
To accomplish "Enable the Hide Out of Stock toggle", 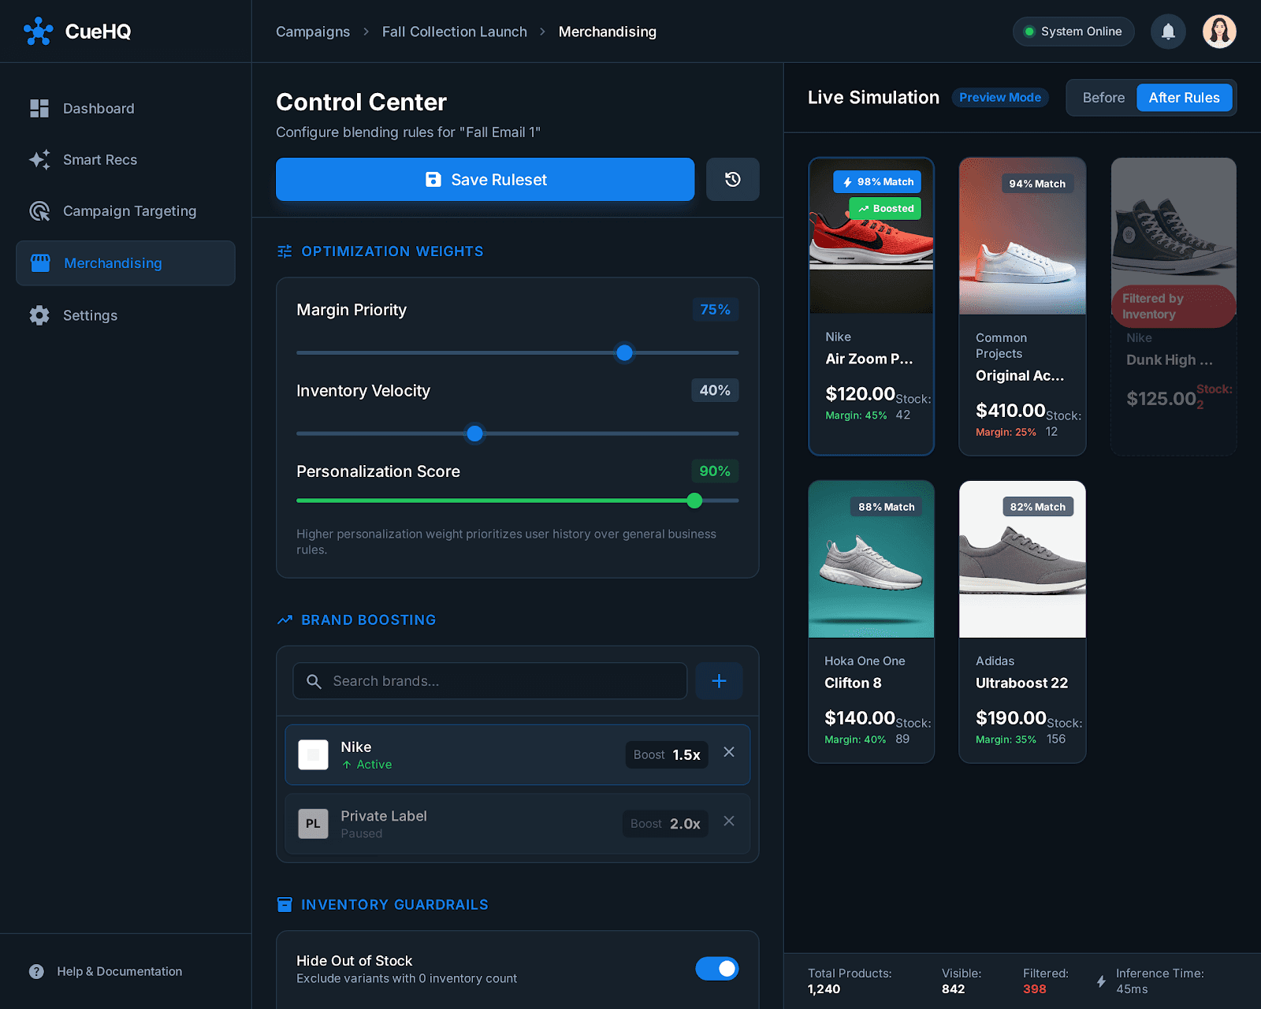I will point(716,969).
